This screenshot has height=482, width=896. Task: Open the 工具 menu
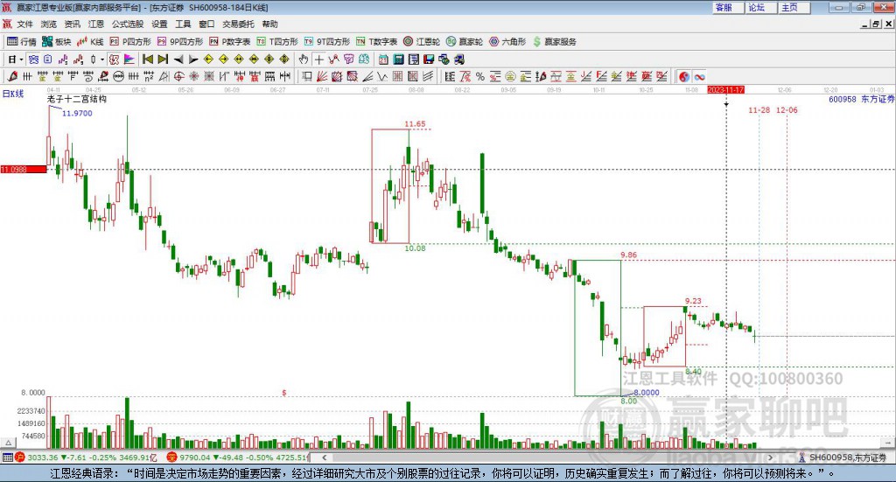(x=183, y=24)
